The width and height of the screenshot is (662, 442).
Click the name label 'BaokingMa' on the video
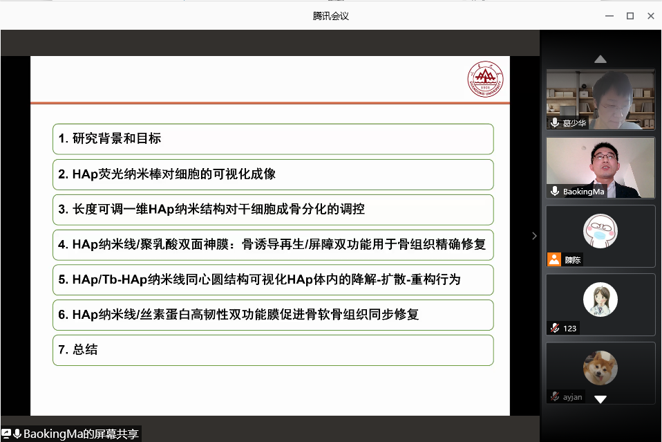[x=583, y=192]
